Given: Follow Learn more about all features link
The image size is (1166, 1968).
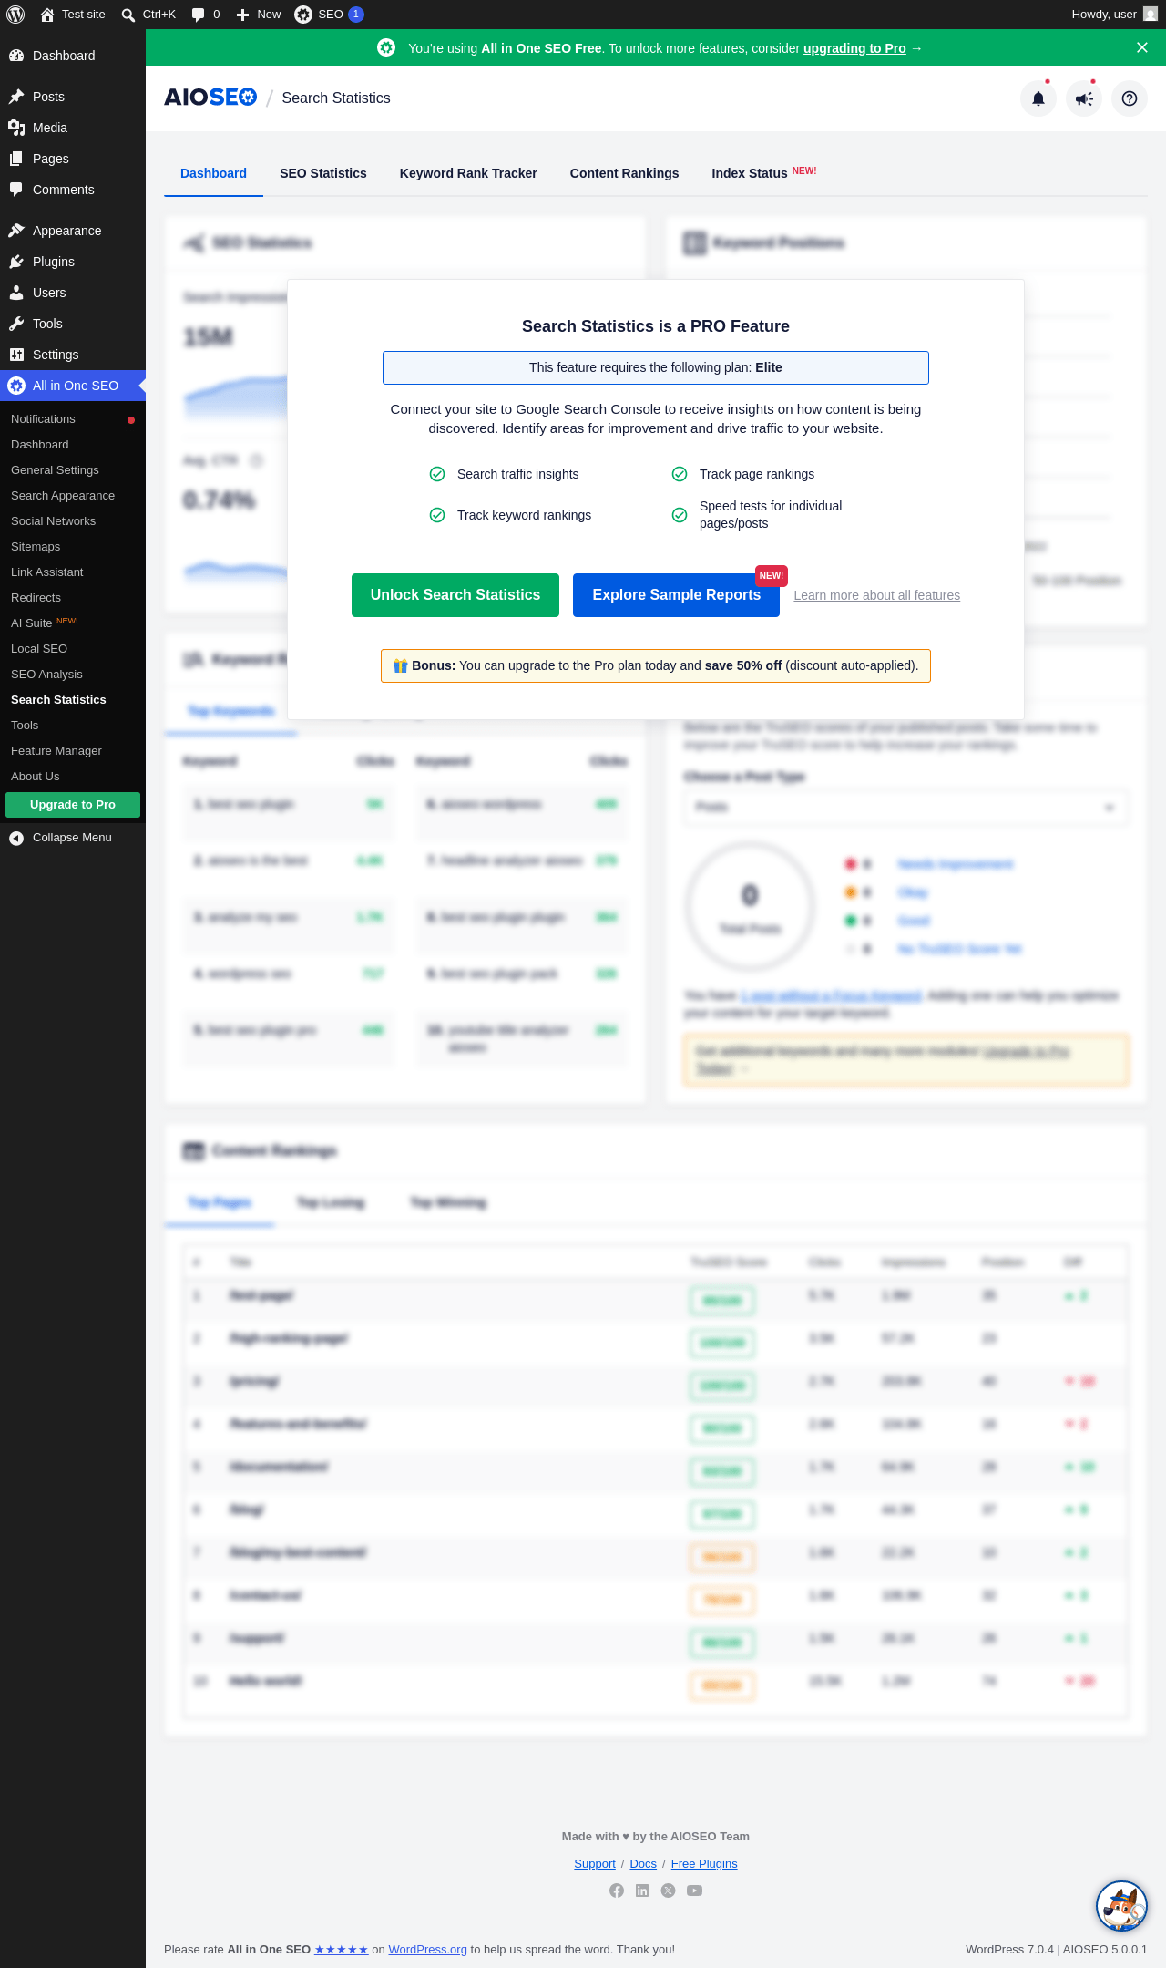Looking at the screenshot, I should [x=877, y=595].
